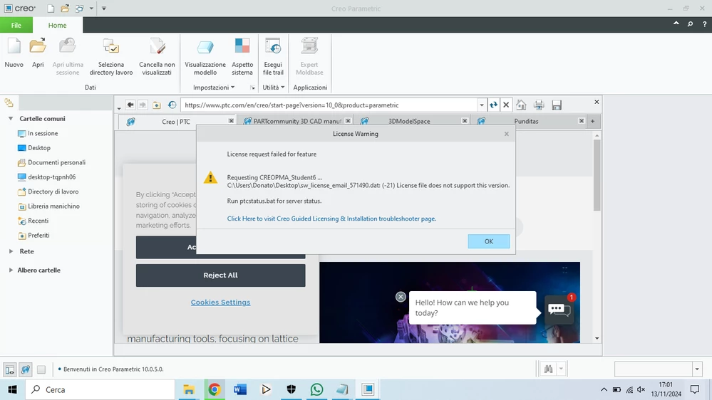Open Visualizzazione modello settings
The image size is (712, 400).
click(205, 47)
